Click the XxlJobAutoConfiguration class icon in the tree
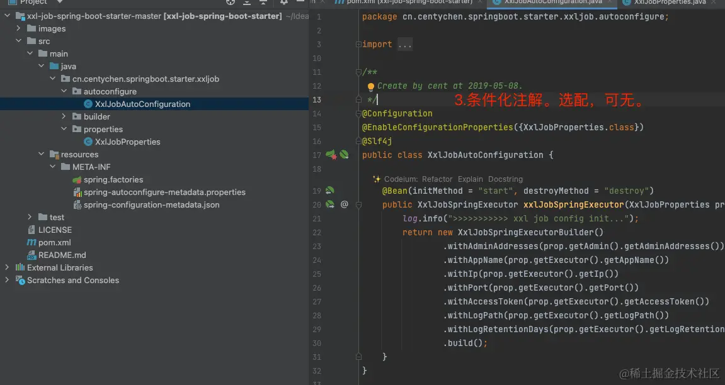 click(x=88, y=104)
